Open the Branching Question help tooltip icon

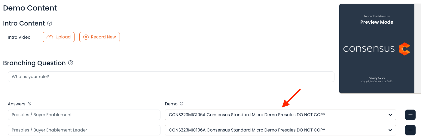coord(71,63)
